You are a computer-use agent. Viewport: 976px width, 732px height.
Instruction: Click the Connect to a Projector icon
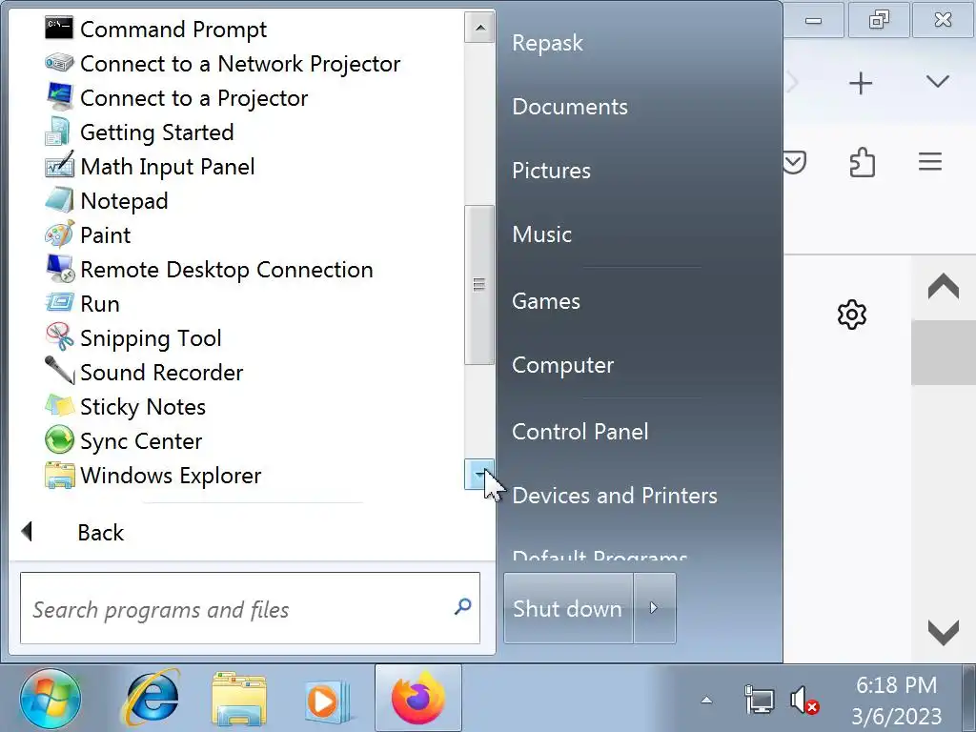click(x=59, y=97)
